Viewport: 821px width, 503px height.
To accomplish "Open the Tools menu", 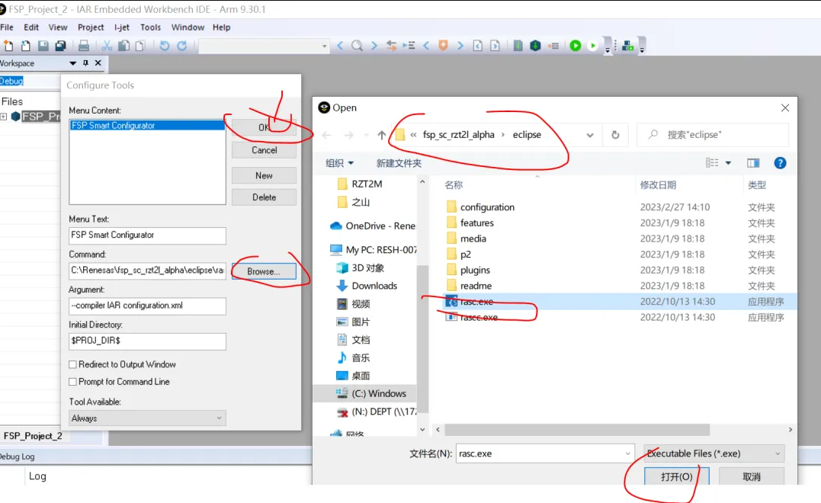I will click(150, 27).
